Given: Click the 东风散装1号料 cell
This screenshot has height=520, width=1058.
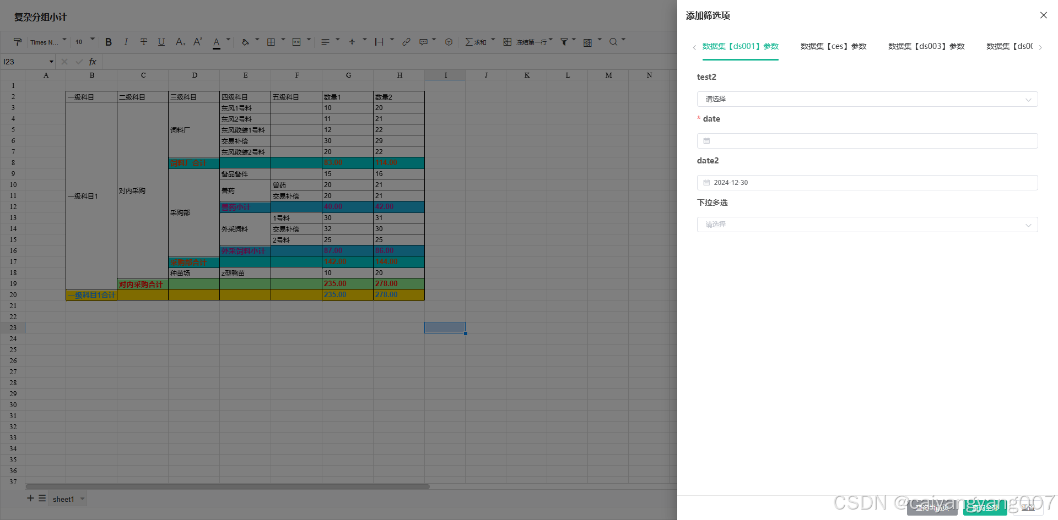Looking at the screenshot, I should point(245,130).
